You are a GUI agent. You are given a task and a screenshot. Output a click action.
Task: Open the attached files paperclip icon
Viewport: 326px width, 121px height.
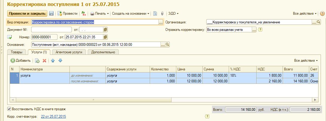[162, 13]
